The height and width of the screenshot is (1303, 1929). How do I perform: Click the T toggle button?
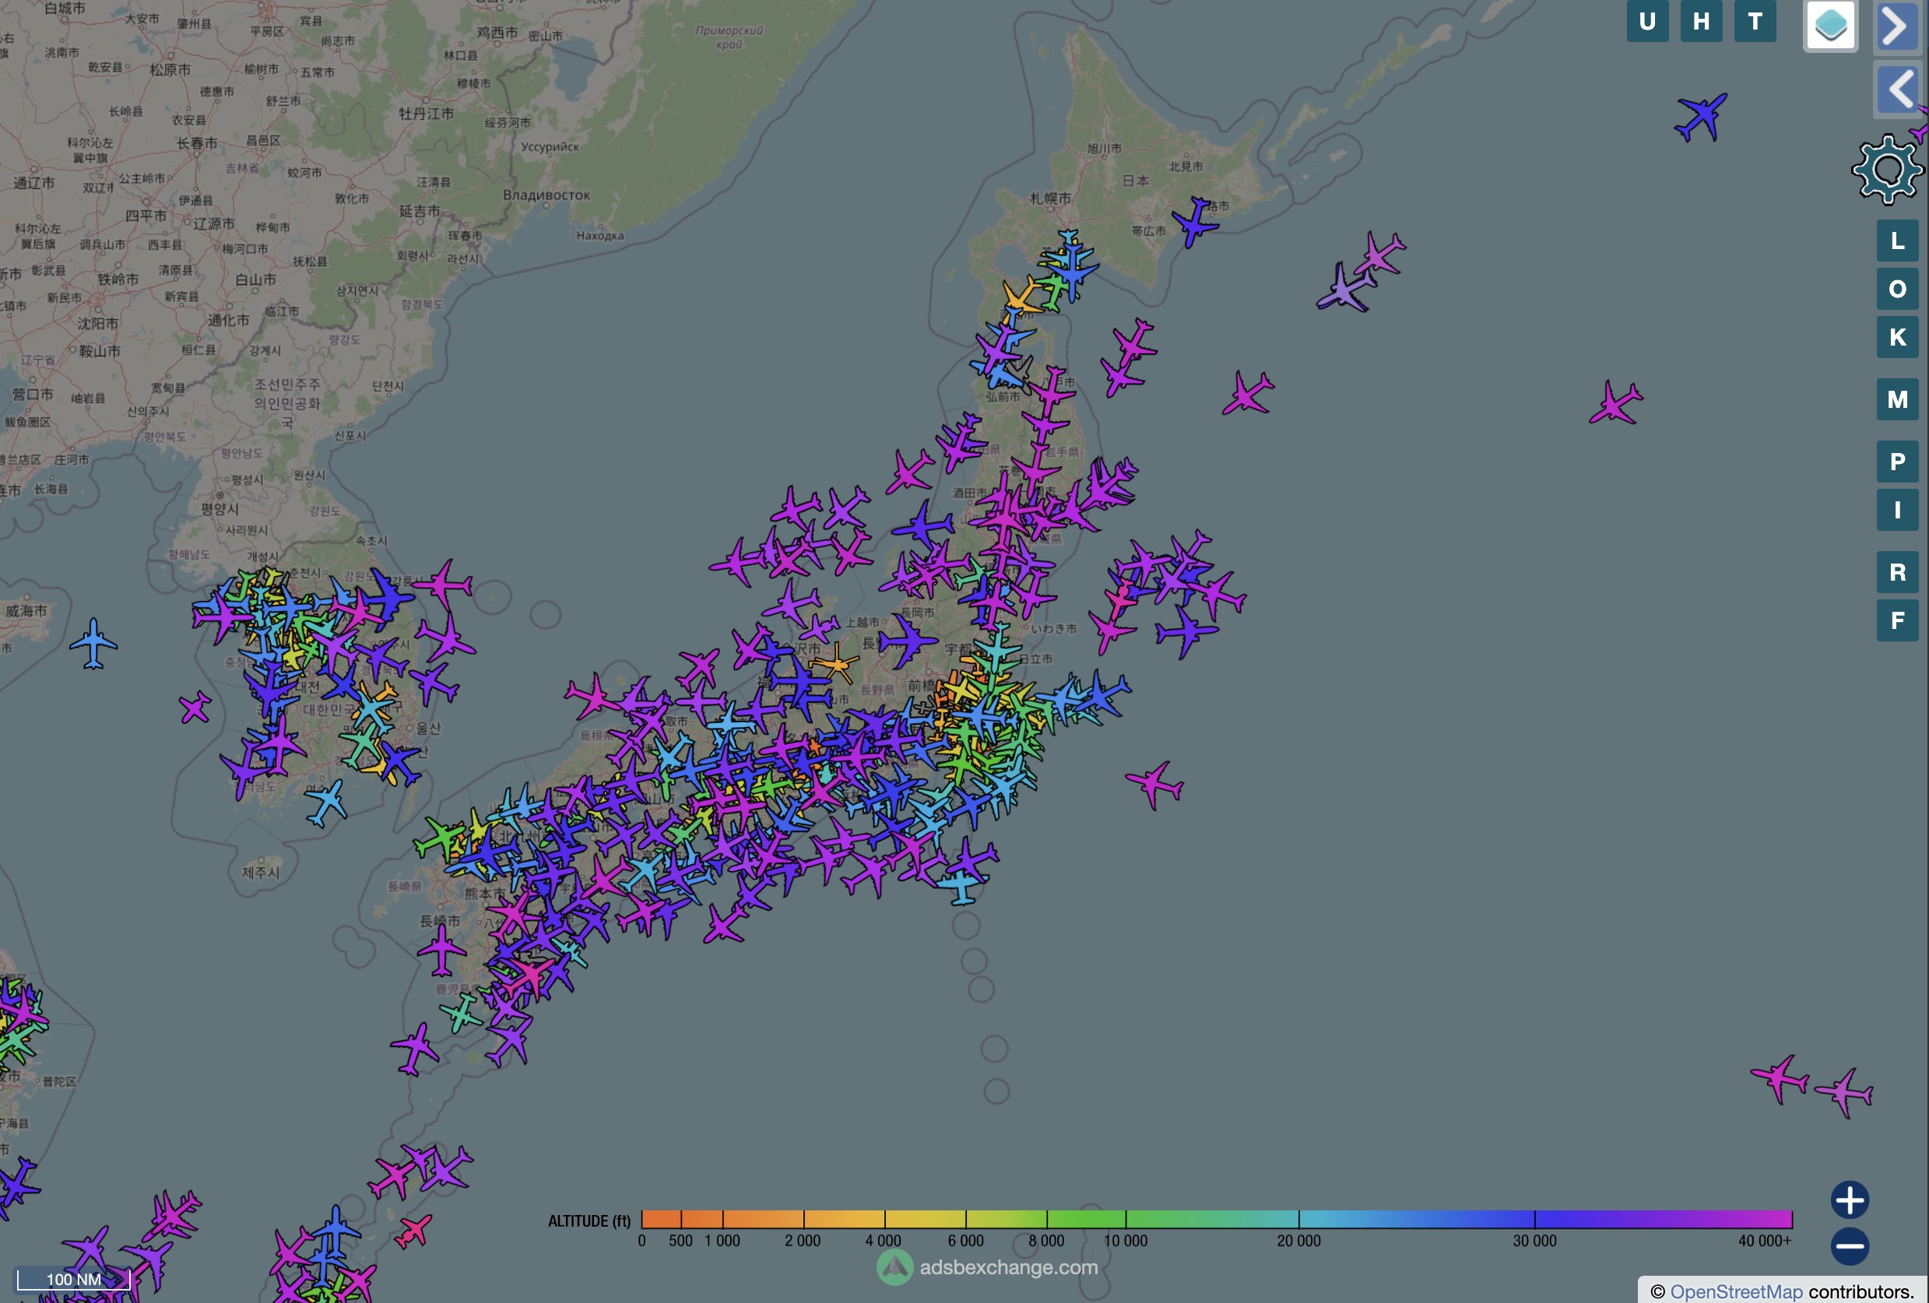coord(1755,21)
